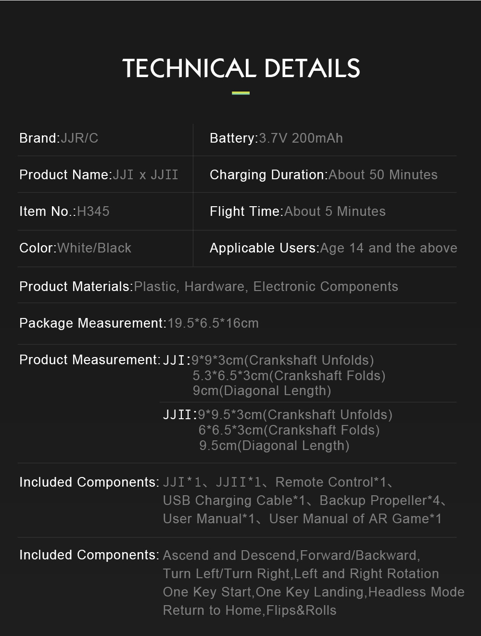The height and width of the screenshot is (636, 481).
Task: Click the Color White/Black entry
Action: 75,248
